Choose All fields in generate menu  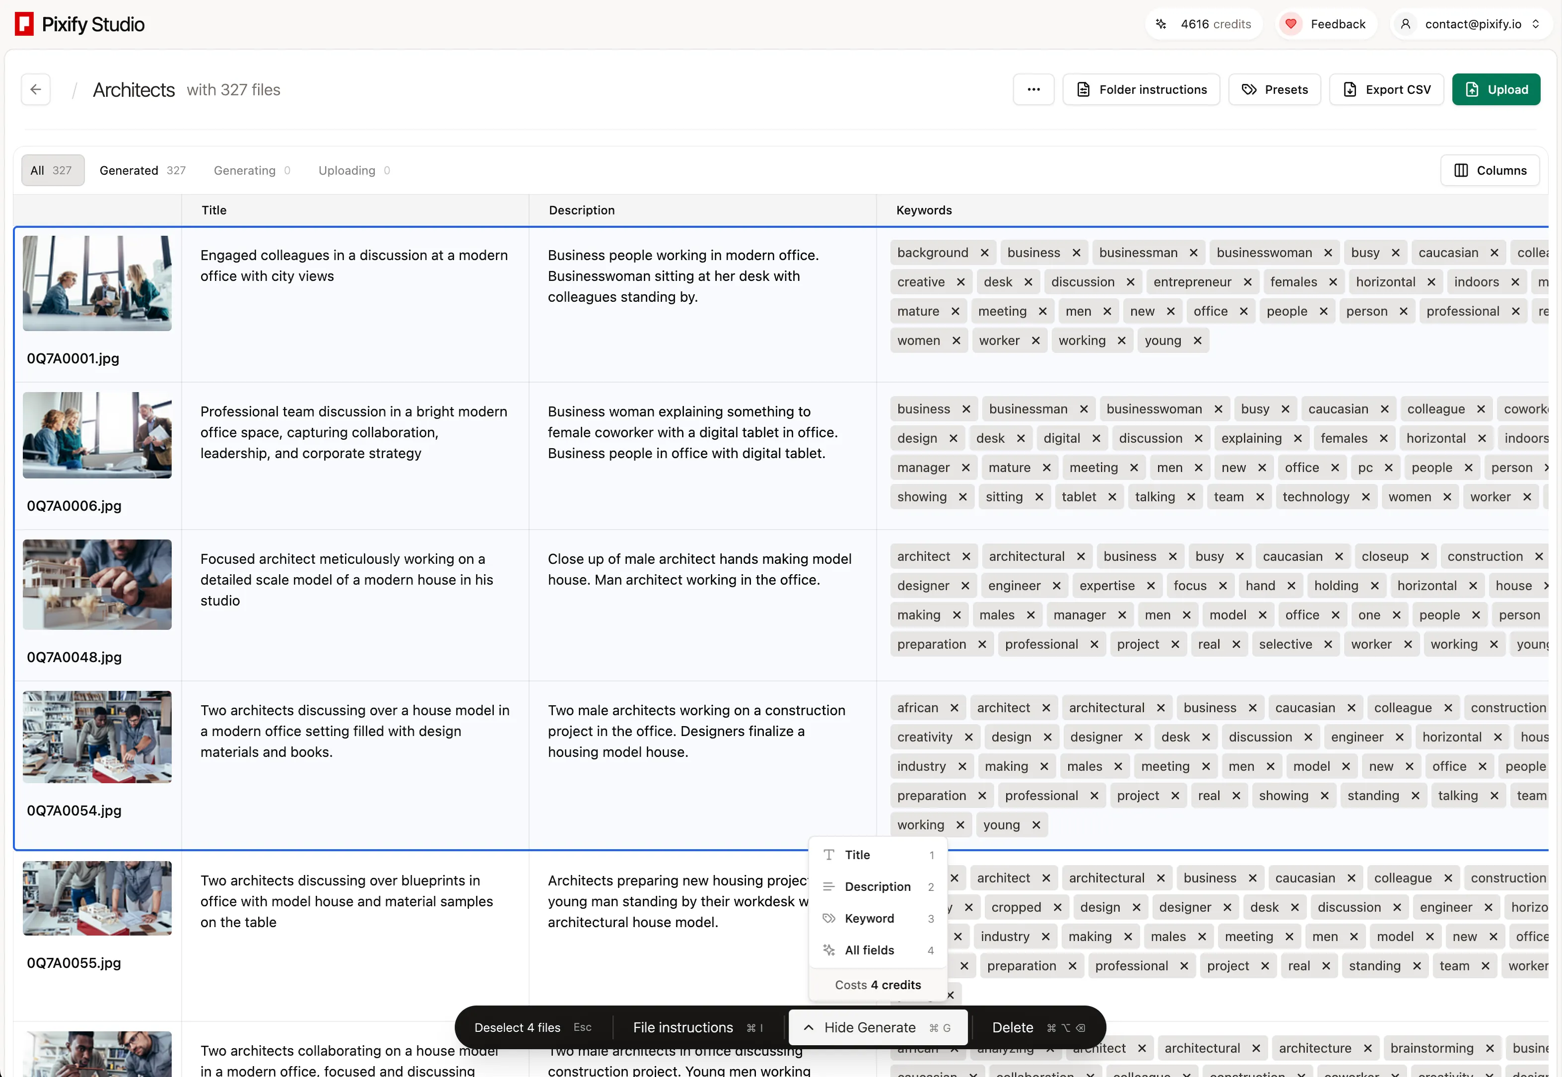869,950
